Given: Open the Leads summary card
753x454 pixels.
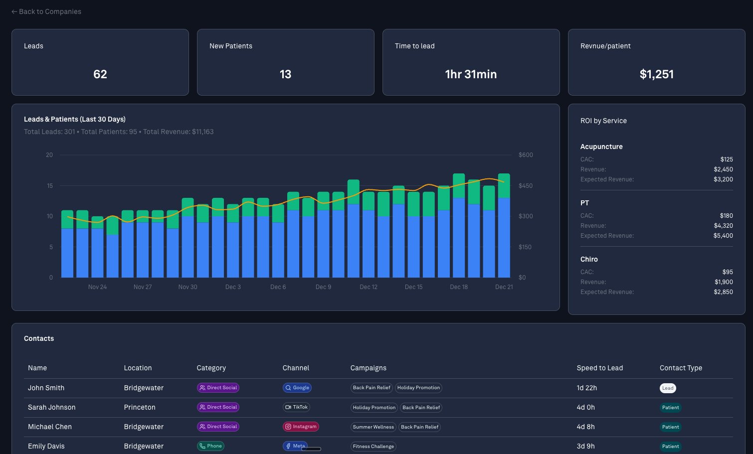Looking at the screenshot, I should pos(100,62).
